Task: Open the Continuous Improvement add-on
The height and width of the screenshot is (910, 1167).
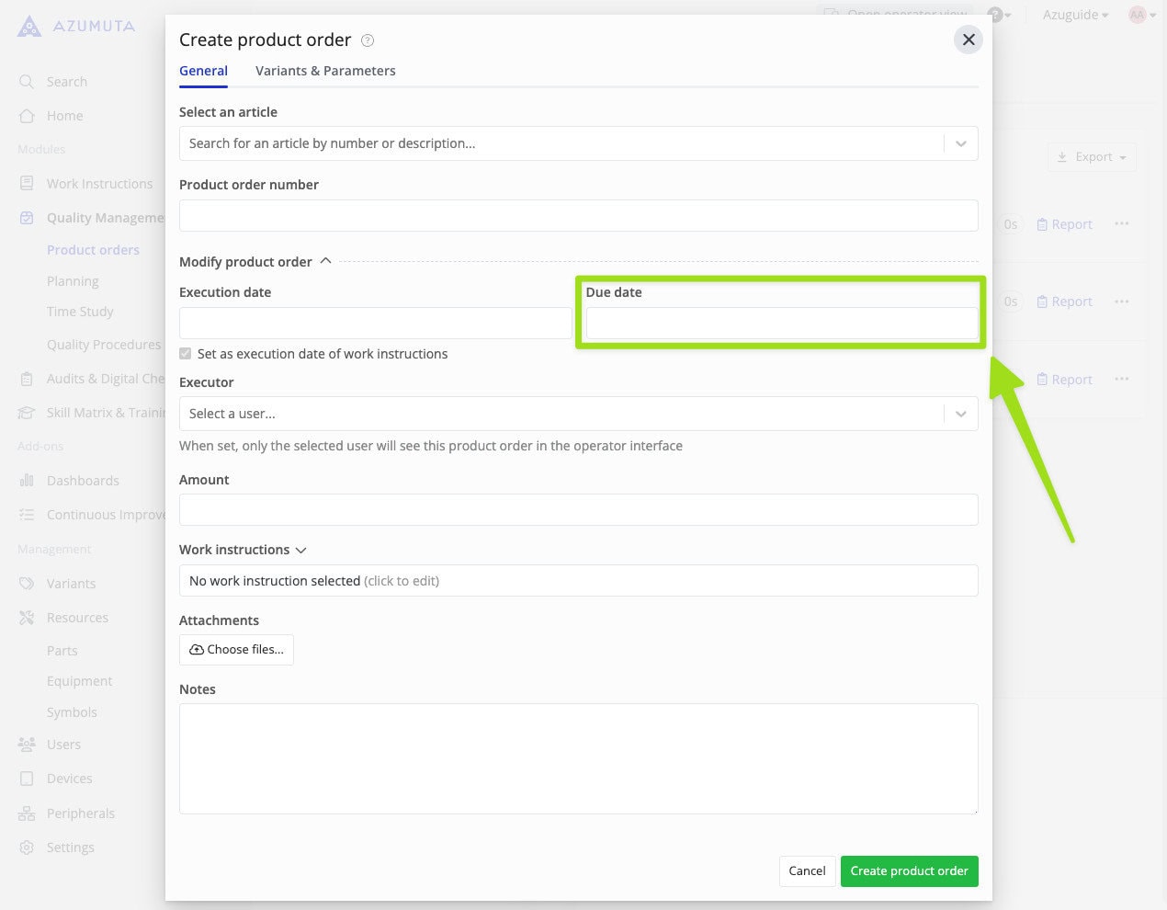Action: pos(28,514)
